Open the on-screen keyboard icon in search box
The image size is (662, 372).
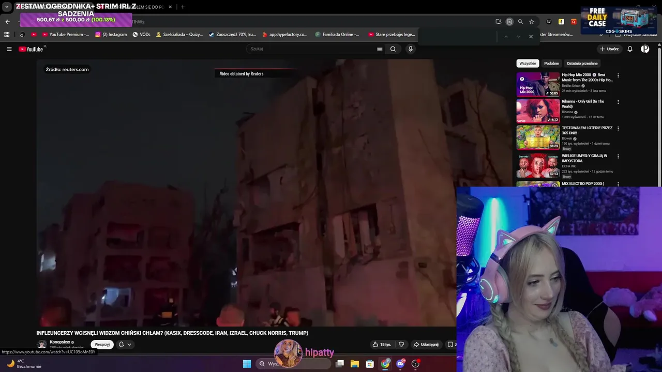pyautogui.click(x=380, y=49)
